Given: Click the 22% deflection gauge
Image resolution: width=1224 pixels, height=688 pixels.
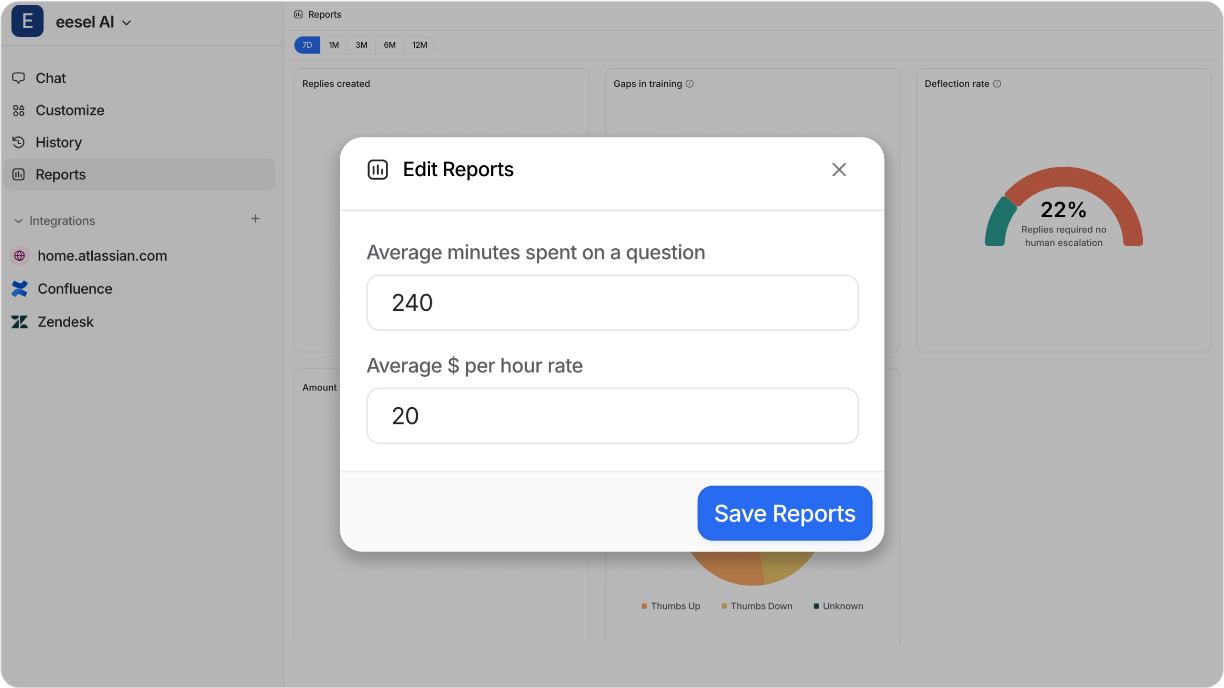Looking at the screenshot, I should (1063, 207).
